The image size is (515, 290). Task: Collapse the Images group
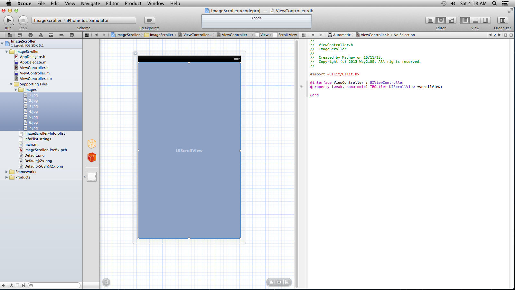tap(16, 90)
